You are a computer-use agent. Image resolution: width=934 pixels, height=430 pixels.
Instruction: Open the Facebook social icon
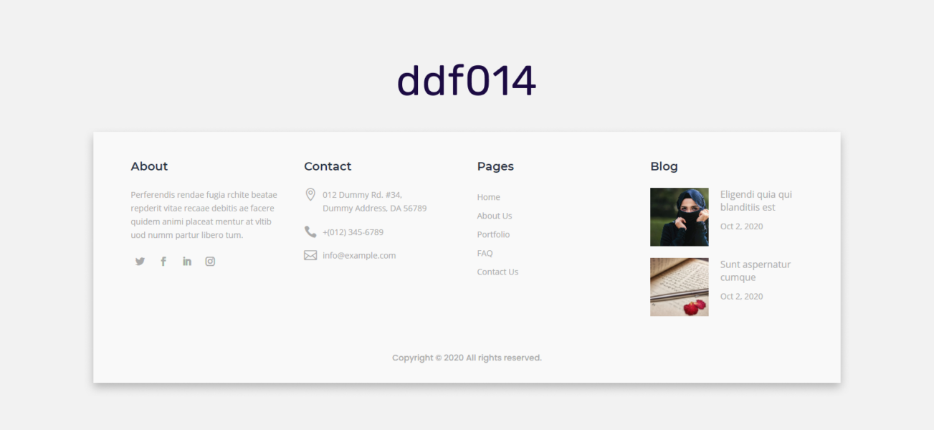tap(163, 261)
